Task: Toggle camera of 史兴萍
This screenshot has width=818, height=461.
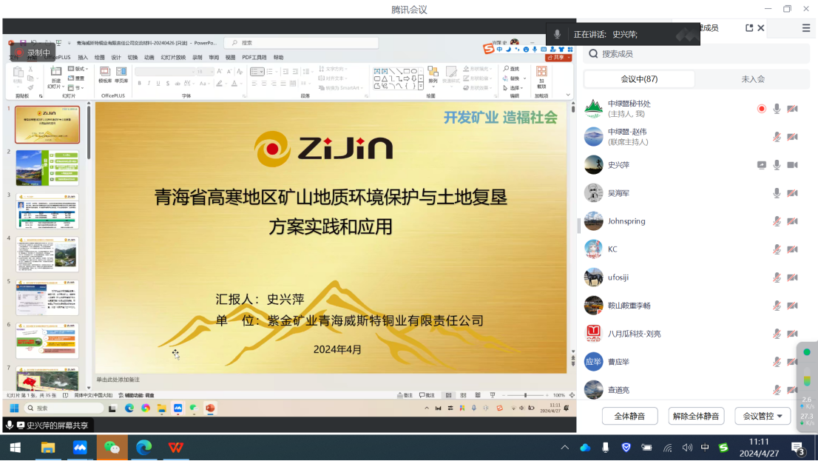Action: coord(792,165)
